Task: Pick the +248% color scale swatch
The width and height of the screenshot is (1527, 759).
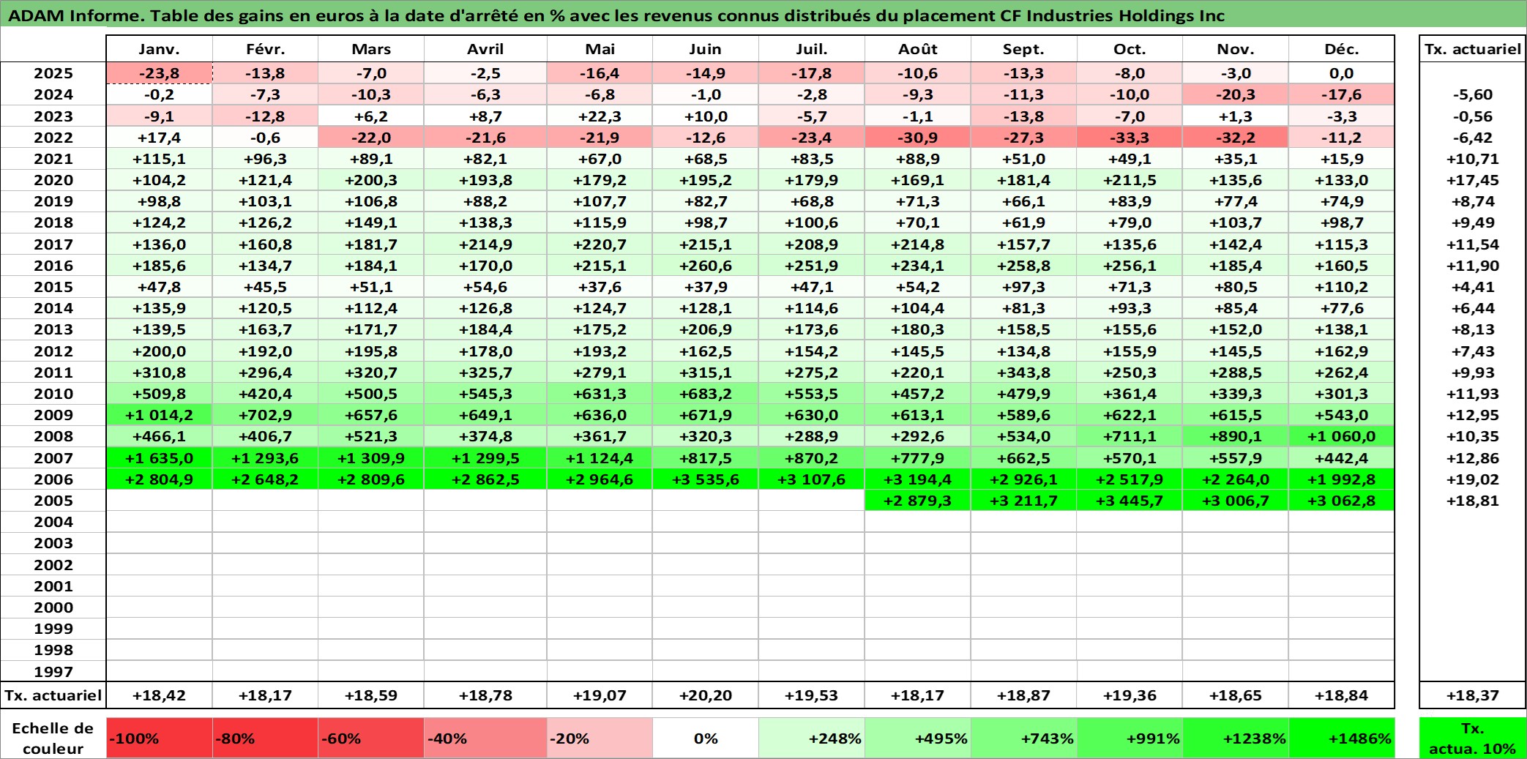Action: pos(812,739)
